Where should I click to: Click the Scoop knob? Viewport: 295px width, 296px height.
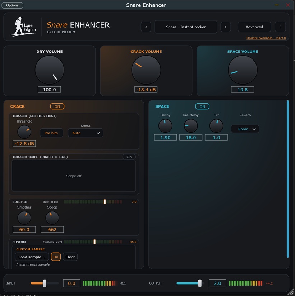52,218
